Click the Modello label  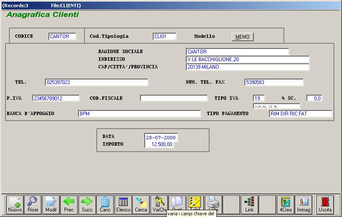tap(205, 36)
